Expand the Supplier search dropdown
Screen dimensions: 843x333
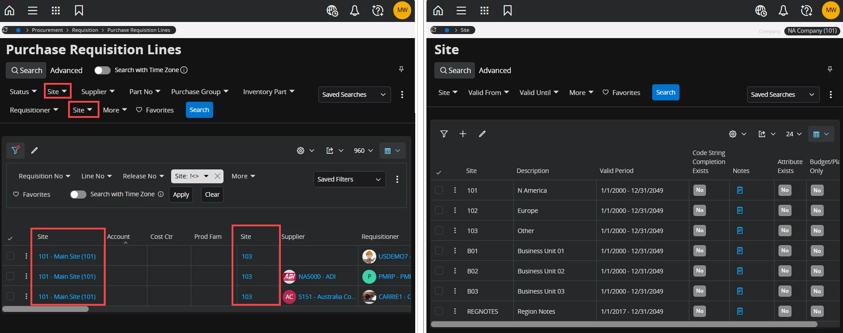pyautogui.click(x=98, y=91)
